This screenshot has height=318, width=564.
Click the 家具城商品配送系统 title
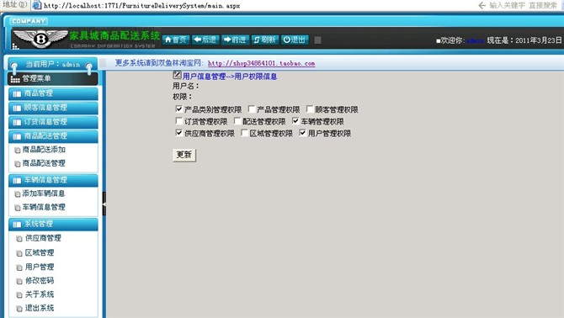[114, 35]
